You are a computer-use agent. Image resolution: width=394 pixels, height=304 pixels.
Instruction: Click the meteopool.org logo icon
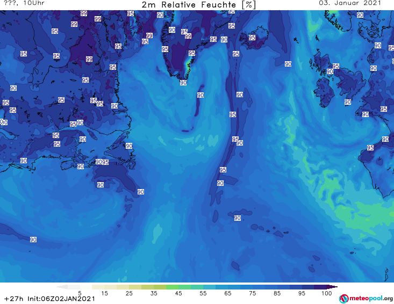click(x=343, y=299)
